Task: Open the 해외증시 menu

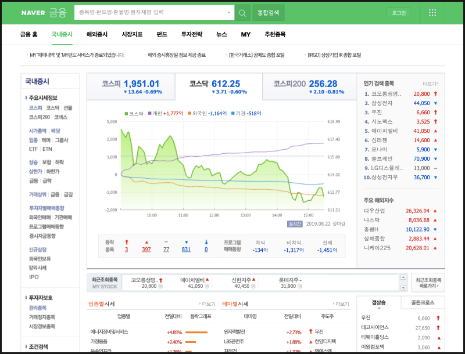Action: tap(97, 34)
